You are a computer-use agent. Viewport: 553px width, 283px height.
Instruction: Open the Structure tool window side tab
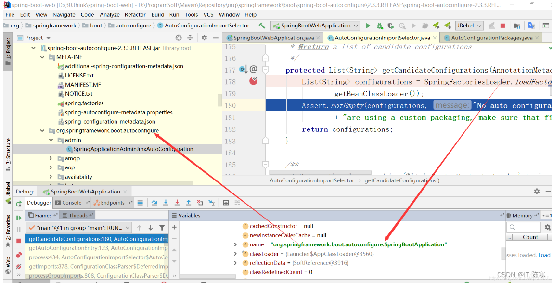[x=8, y=154]
